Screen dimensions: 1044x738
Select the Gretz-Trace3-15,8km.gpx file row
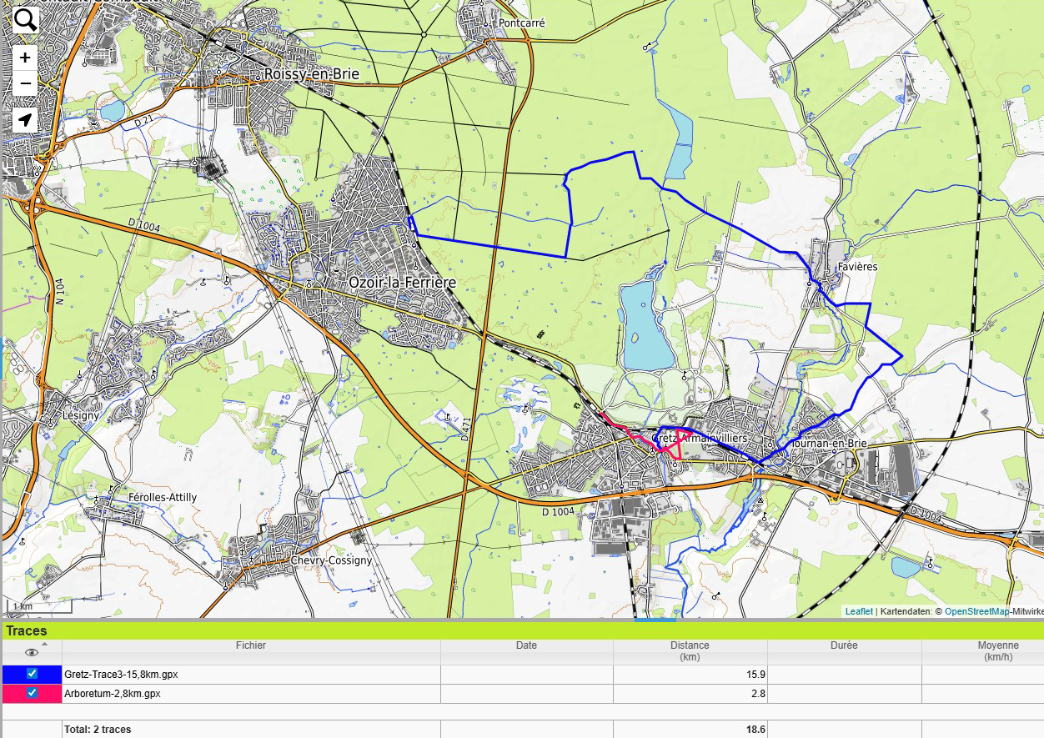click(x=121, y=675)
